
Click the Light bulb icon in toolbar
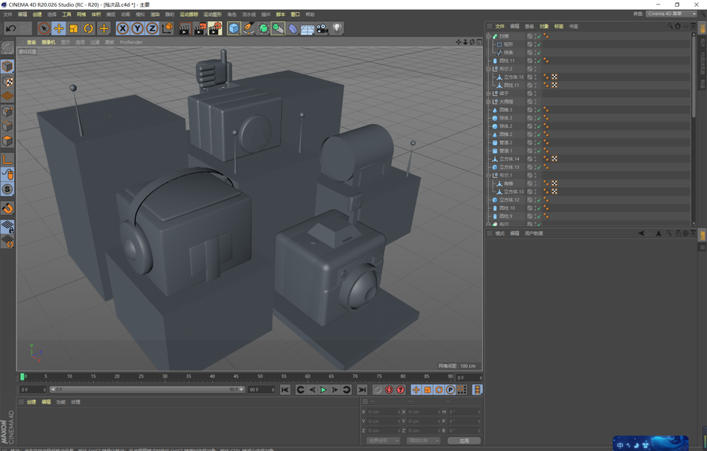(338, 29)
